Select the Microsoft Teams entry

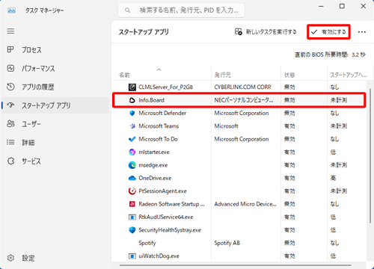click(159, 126)
